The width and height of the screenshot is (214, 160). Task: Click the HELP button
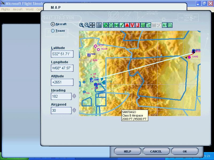click(127, 151)
